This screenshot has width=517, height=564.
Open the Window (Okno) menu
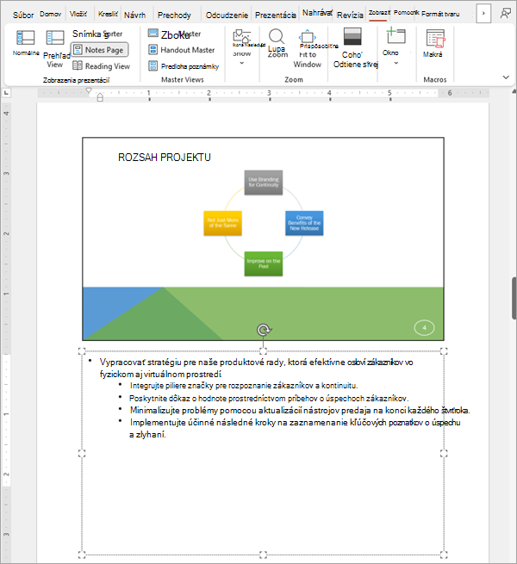point(395,47)
